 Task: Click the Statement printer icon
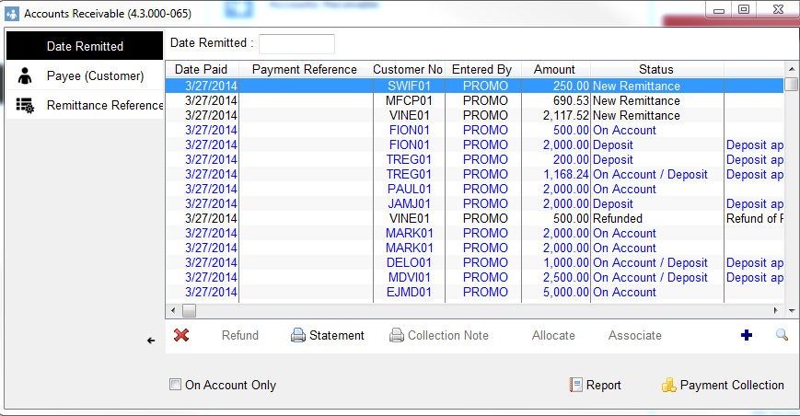tap(298, 335)
